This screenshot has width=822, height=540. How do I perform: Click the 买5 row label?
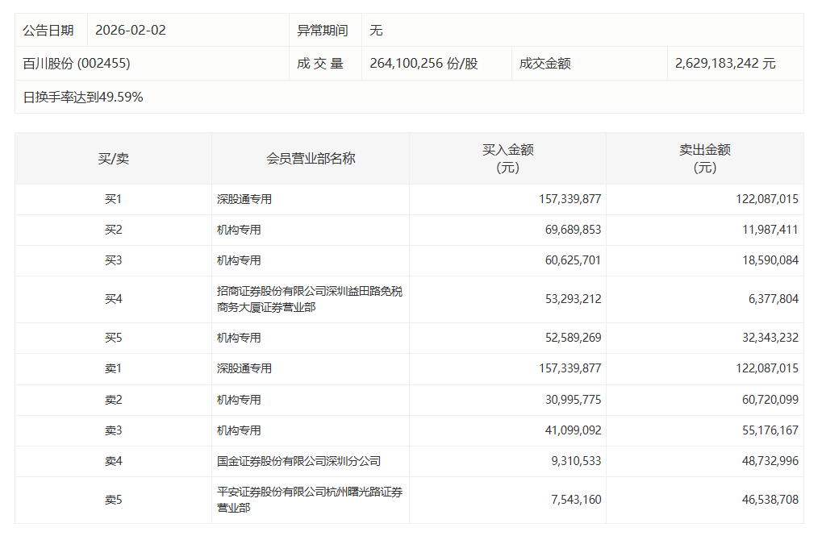(x=113, y=338)
